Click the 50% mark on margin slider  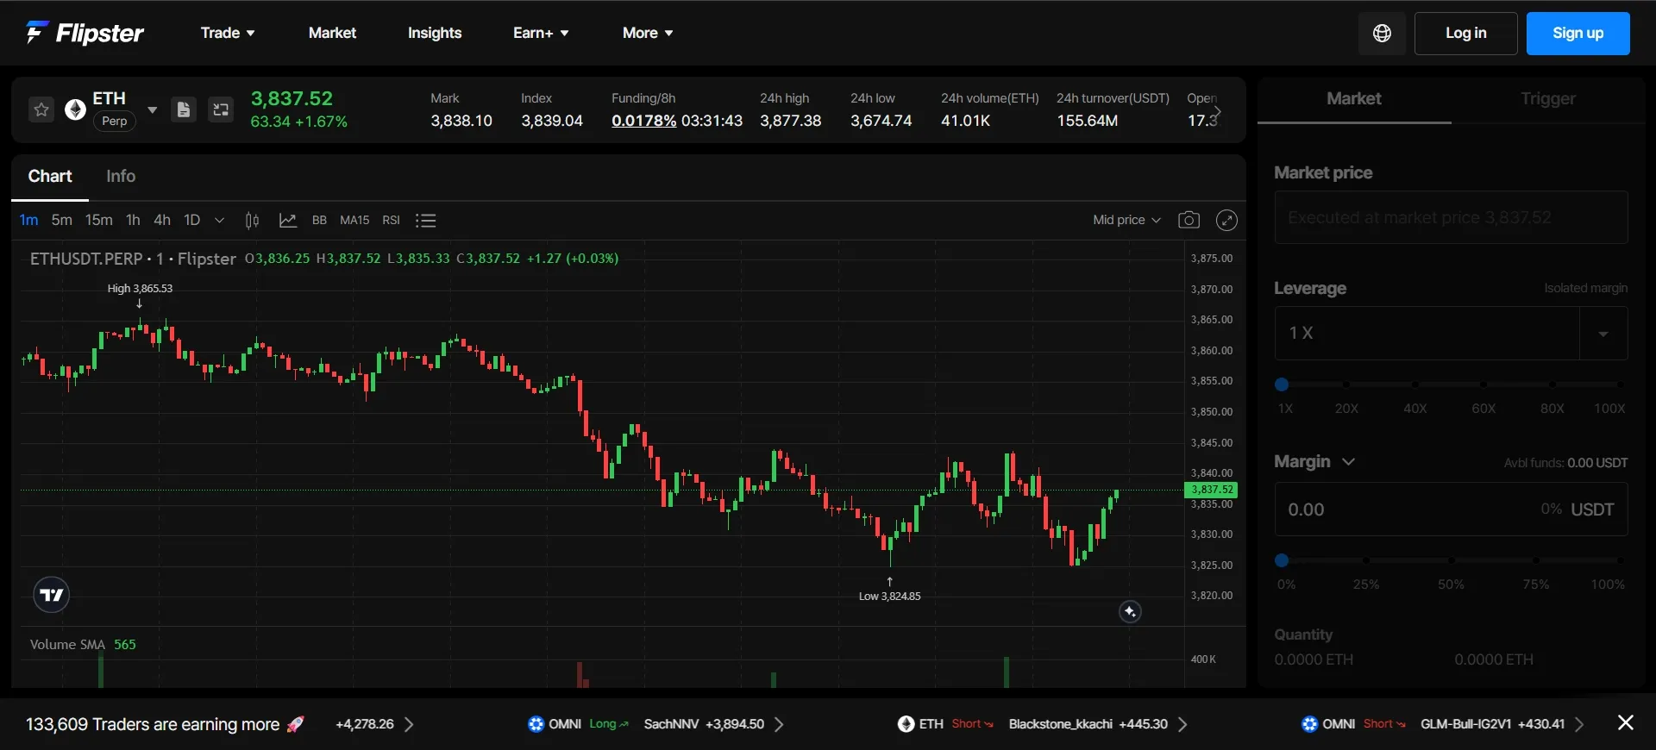1451,560
